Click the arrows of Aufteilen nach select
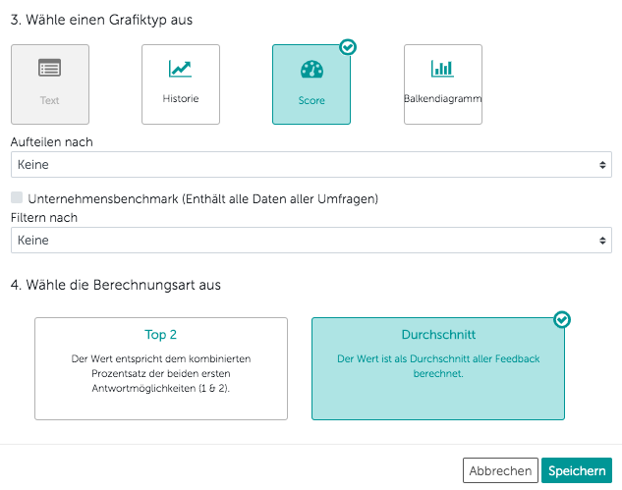Image resolution: width=622 pixels, height=490 pixels. click(602, 165)
